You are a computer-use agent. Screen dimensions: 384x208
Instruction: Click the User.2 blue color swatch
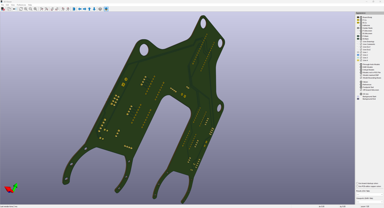coord(358,55)
